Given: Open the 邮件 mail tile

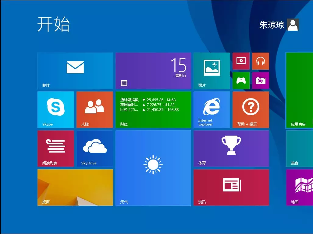Looking at the screenshot, I should pos(75,71).
